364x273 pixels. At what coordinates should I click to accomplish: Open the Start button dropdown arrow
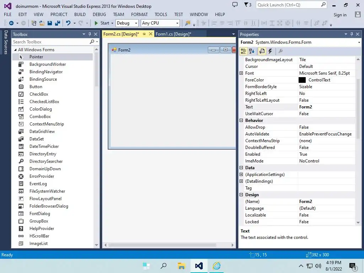[x=112, y=23]
